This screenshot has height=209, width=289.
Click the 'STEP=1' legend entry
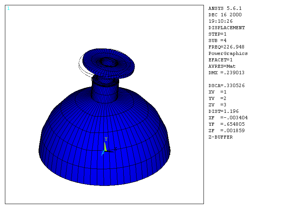tap(217, 34)
